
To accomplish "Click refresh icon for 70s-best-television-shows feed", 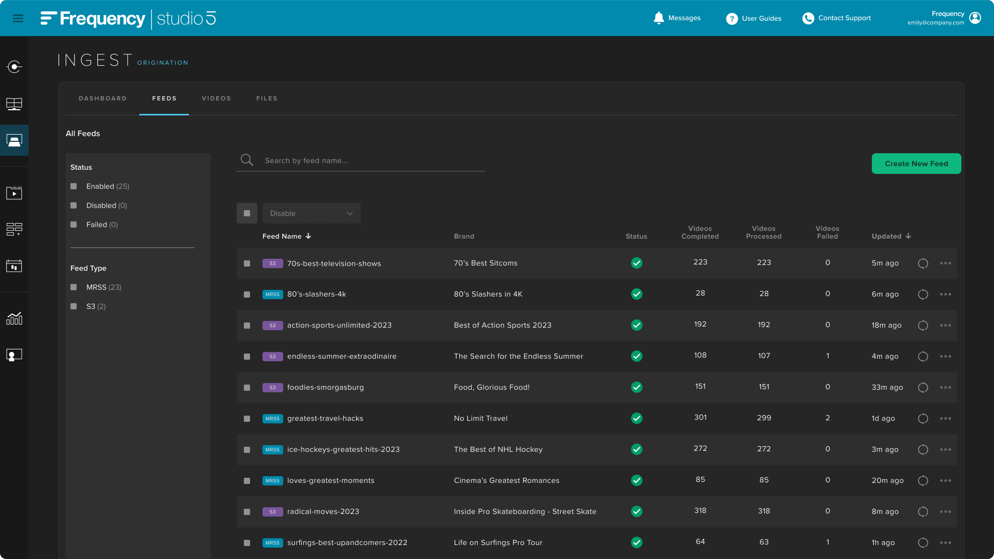I will coord(923,263).
